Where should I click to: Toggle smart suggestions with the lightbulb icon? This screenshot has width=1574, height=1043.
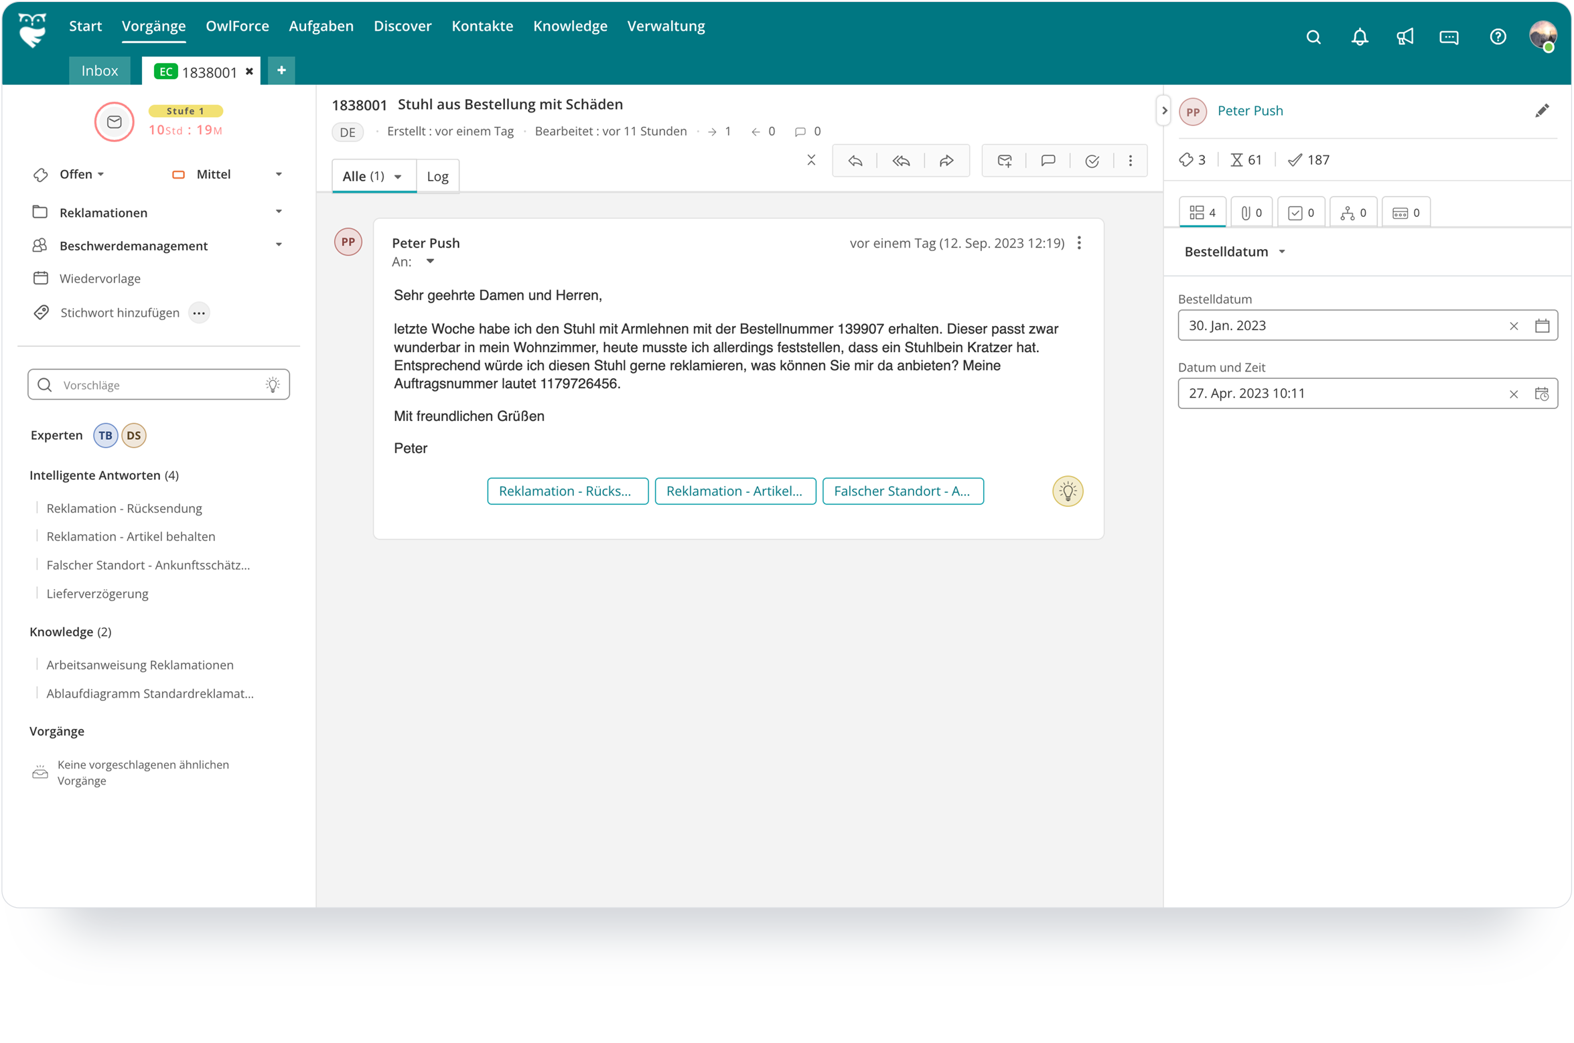(x=1068, y=491)
